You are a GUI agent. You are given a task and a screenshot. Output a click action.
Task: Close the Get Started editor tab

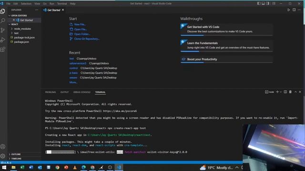click(63, 10)
